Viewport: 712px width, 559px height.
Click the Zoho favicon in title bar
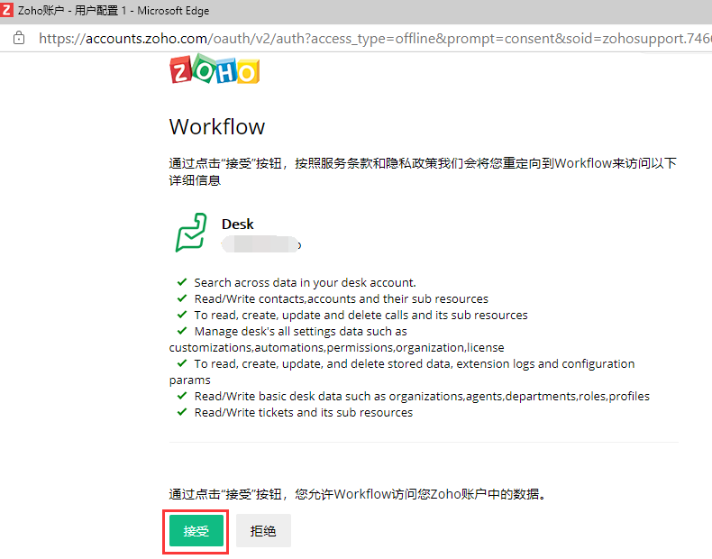coord(6,9)
